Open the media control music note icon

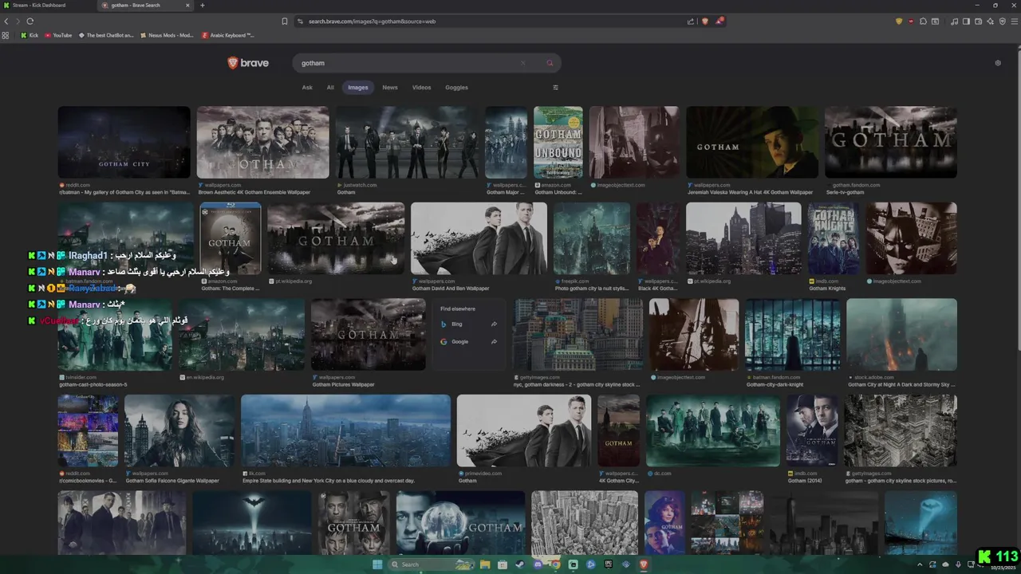pyautogui.click(x=955, y=22)
